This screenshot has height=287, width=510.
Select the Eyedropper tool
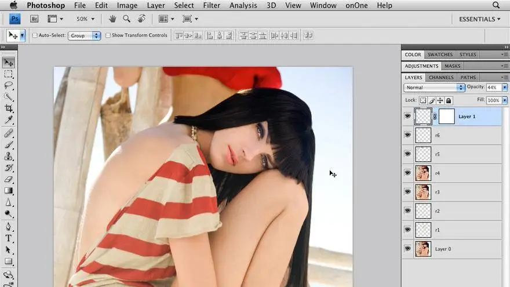(9, 120)
